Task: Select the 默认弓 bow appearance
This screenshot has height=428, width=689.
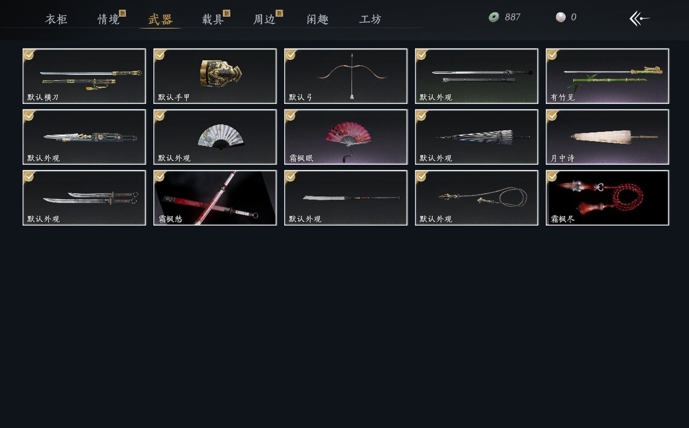Action: tap(346, 76)
